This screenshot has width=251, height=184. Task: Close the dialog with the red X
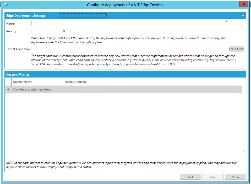tap(244, 4)
